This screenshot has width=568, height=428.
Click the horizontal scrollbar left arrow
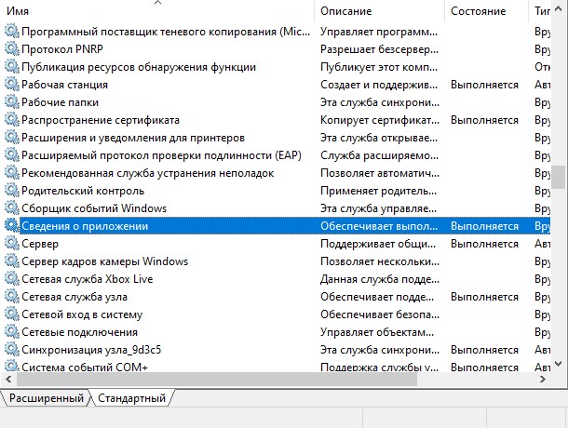[x=8, y=379]
